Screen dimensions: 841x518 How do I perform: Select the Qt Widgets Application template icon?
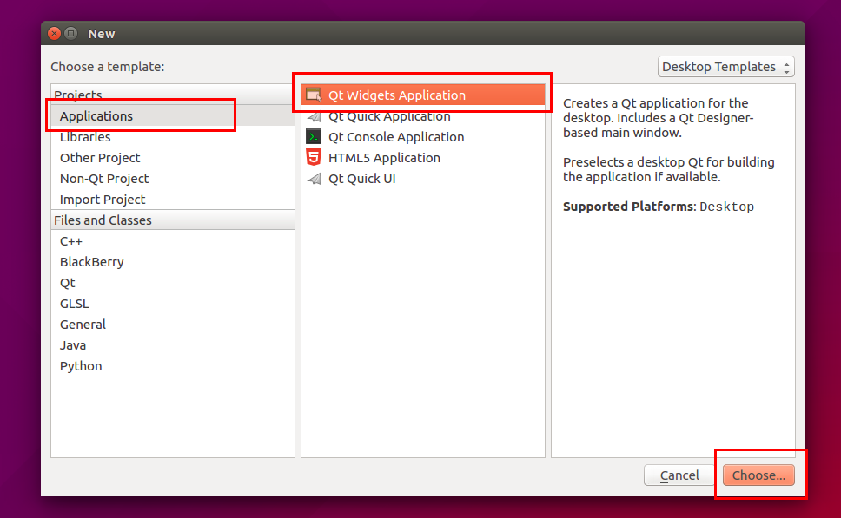(312, 95)
